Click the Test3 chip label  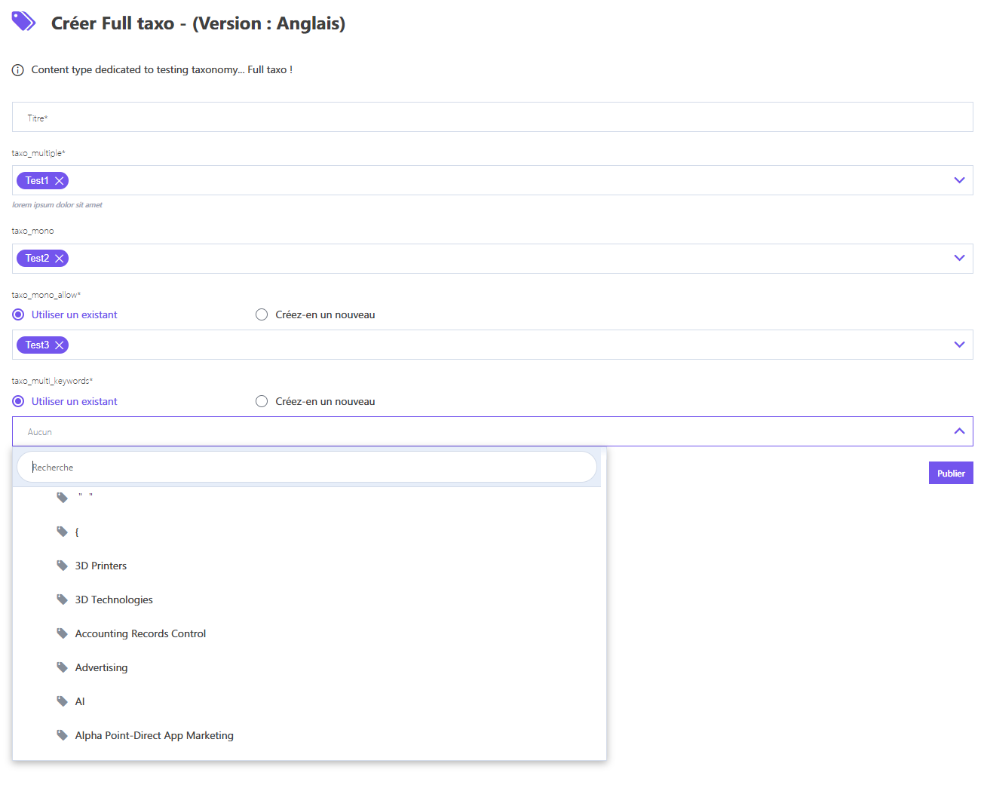tap(37, 345)
